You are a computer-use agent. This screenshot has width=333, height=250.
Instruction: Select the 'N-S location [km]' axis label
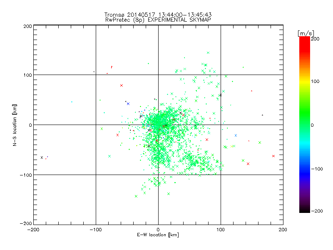click(x=15, y=125)
